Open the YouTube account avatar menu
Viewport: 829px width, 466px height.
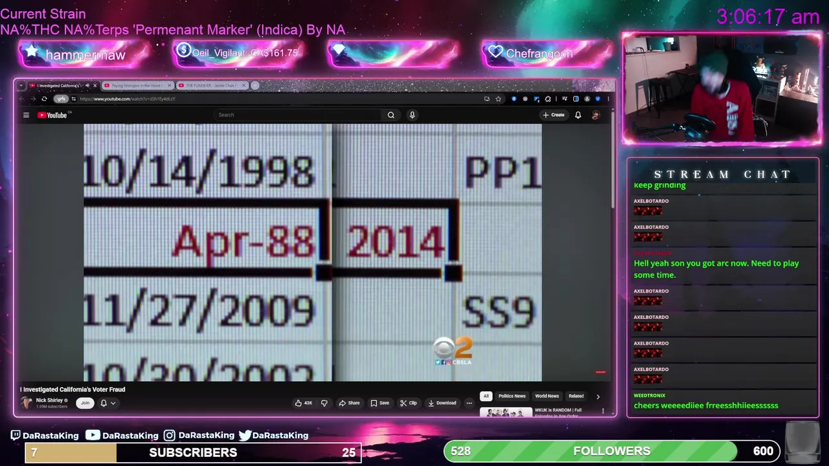(x=595, y=115)
